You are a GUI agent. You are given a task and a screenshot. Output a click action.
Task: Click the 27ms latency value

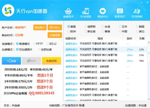click(130, 49)
